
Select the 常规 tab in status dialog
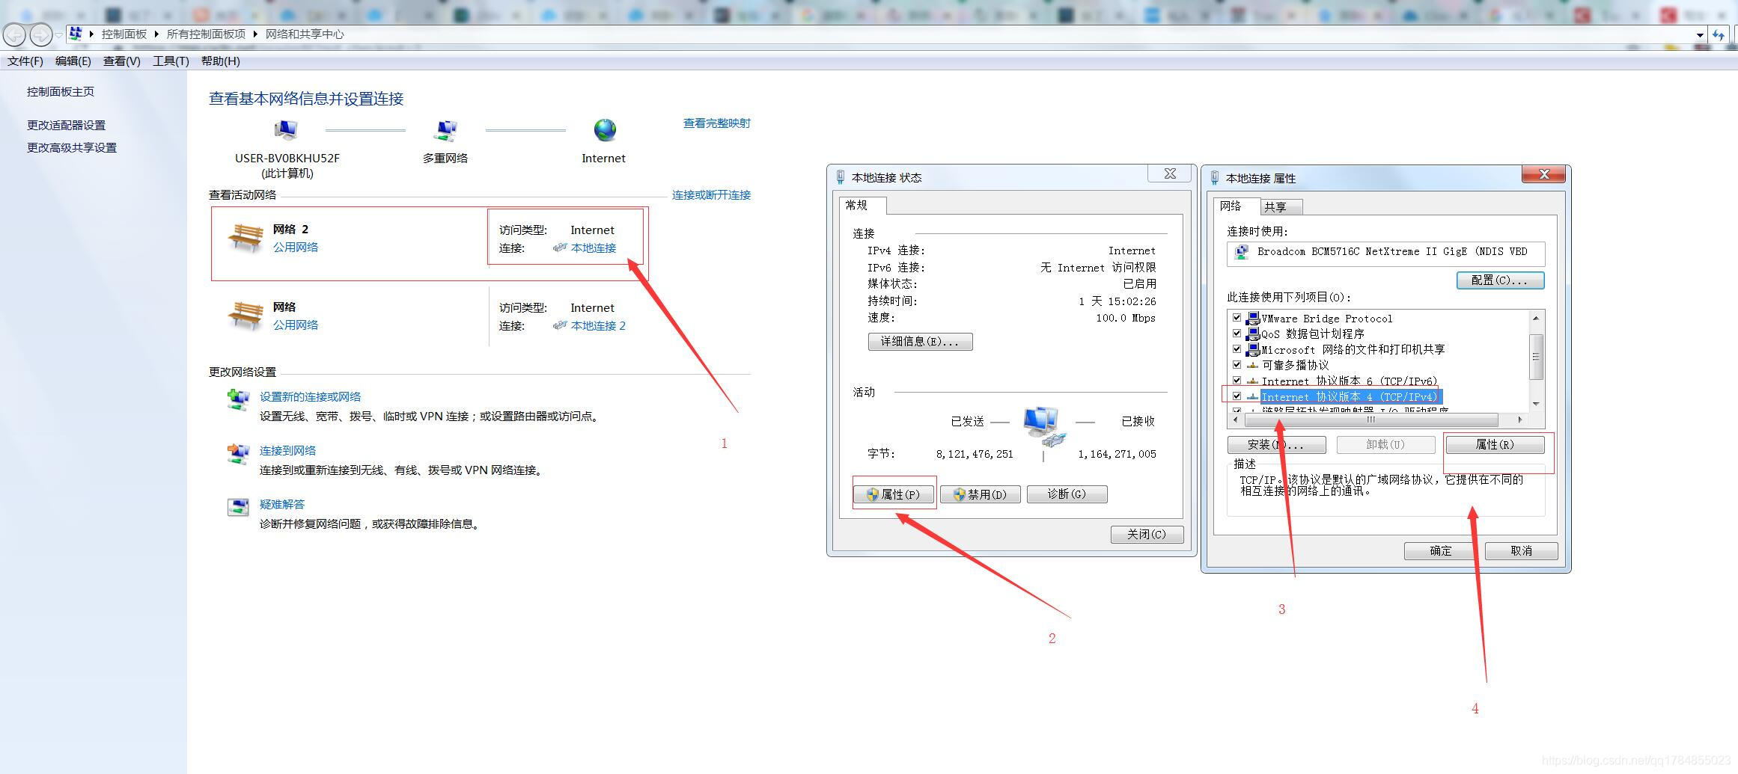click(862, 205)
